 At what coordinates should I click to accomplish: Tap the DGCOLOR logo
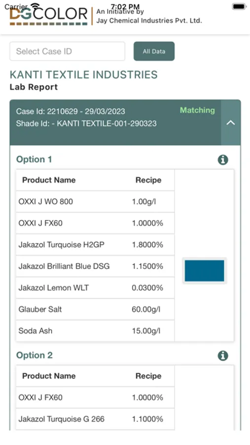[49, 16]
